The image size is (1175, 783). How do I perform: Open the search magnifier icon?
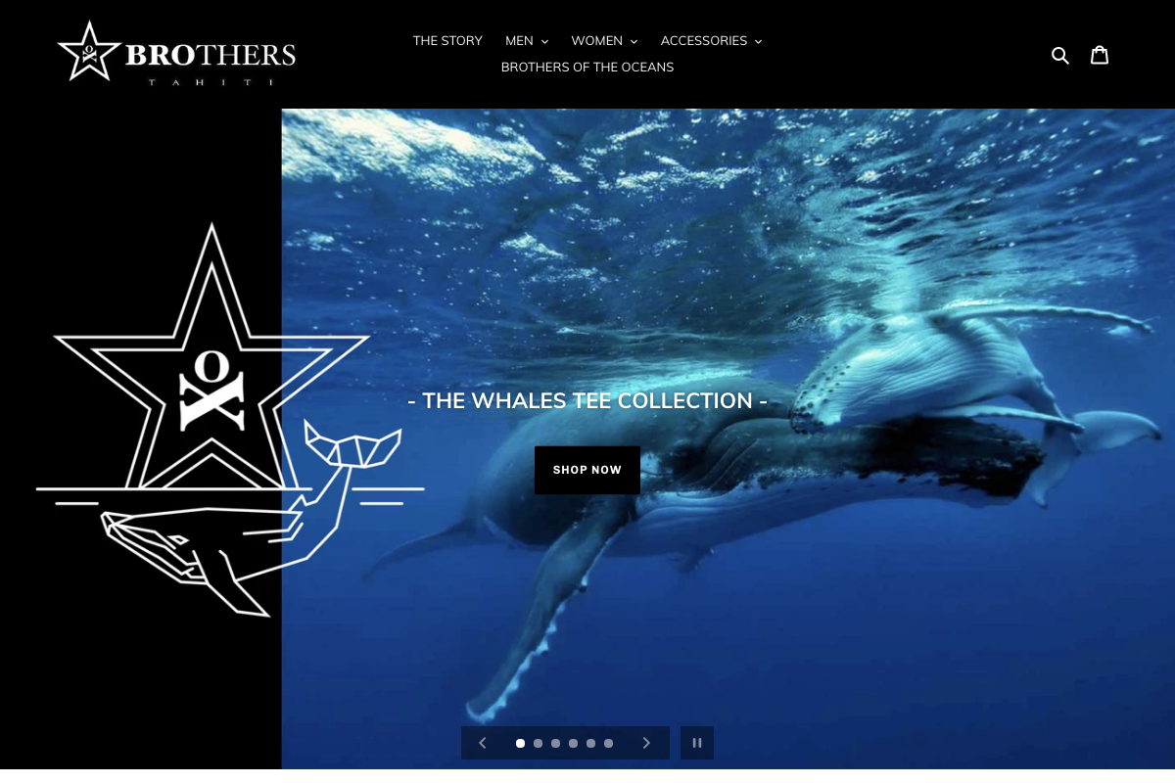(1060, 55)
